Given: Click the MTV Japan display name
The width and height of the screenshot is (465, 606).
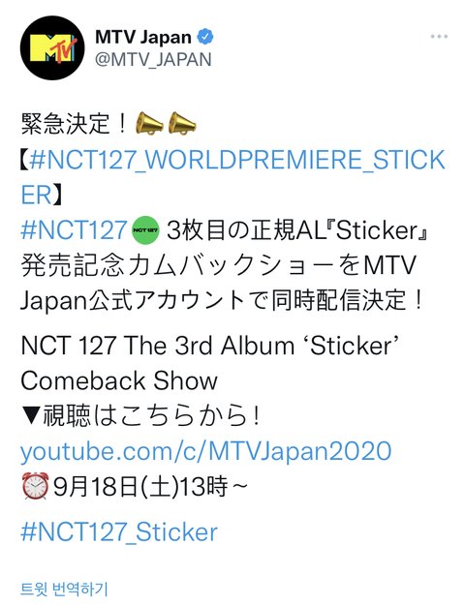Looking at the screenshot, I should (x=143, y=38).
